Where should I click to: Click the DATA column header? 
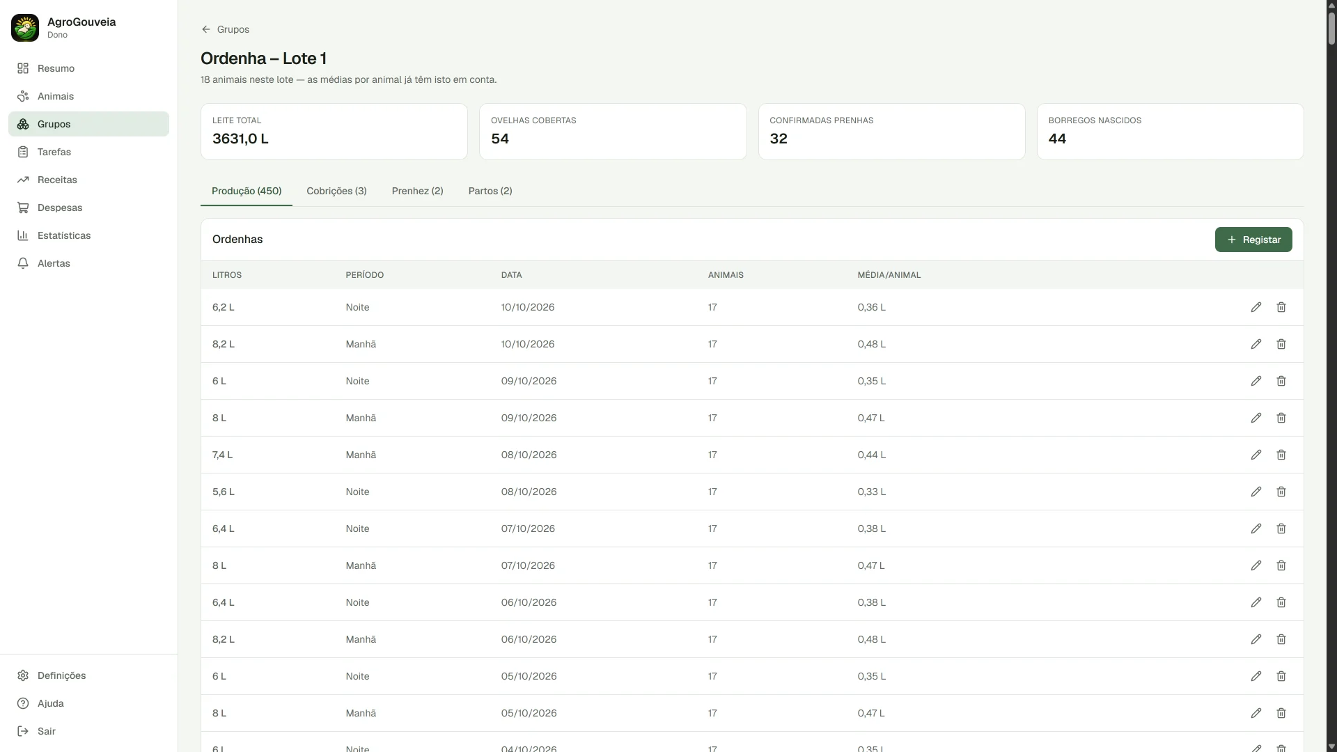[511, 275]
